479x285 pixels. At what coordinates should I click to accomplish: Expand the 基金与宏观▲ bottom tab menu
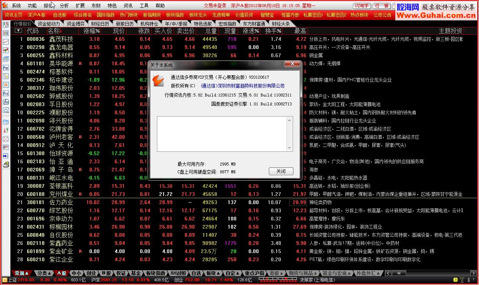click(337, 273)
